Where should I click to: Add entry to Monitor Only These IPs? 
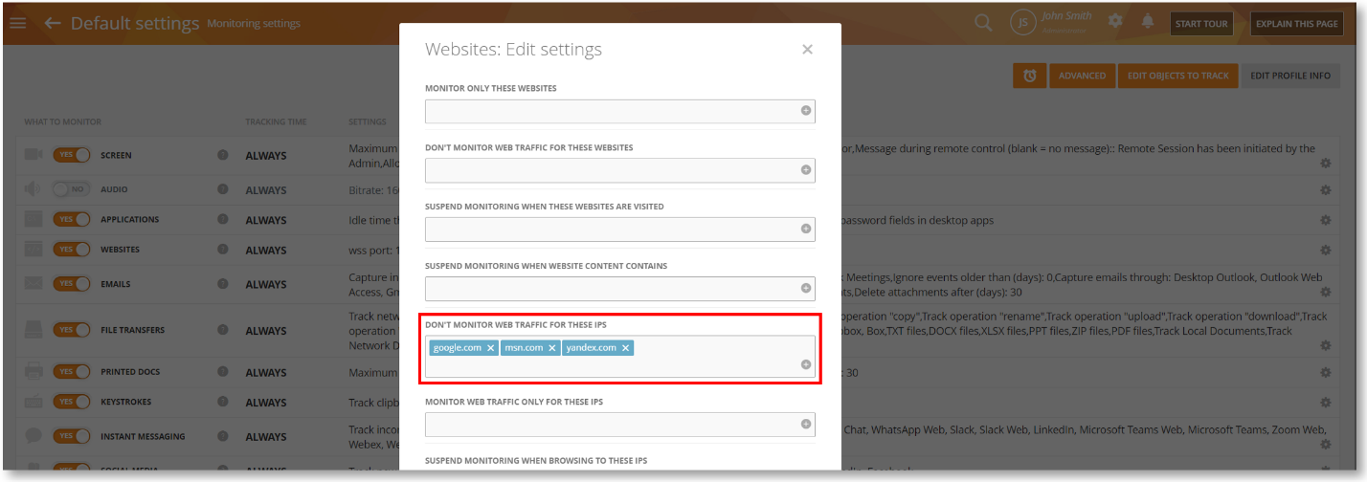coord(806,424)
